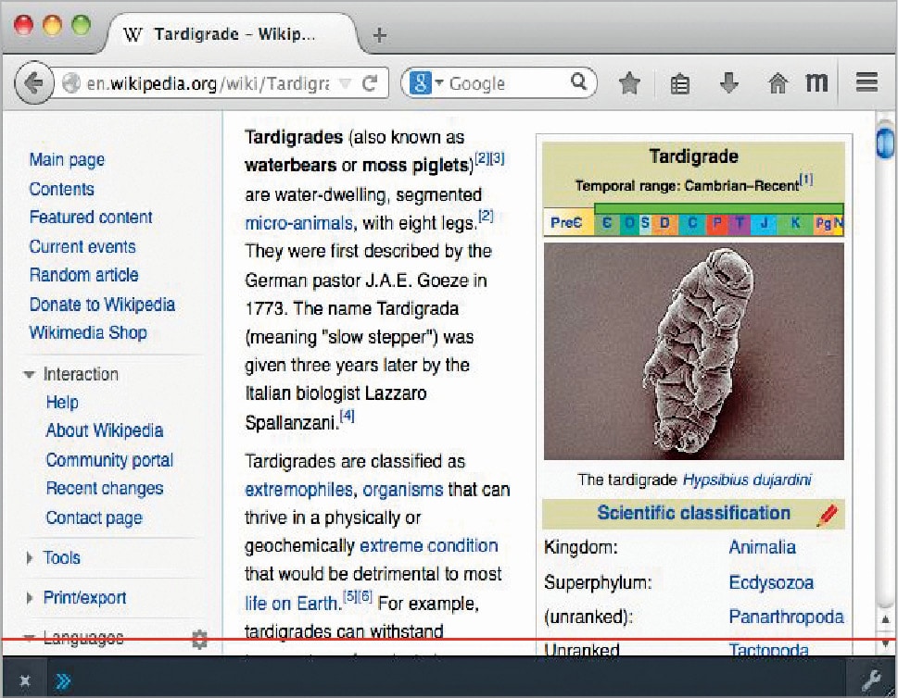This screenshot has height=698, width=898.
Task: Open the Hypsibius dujardini caption link
Action: [747, 480]
